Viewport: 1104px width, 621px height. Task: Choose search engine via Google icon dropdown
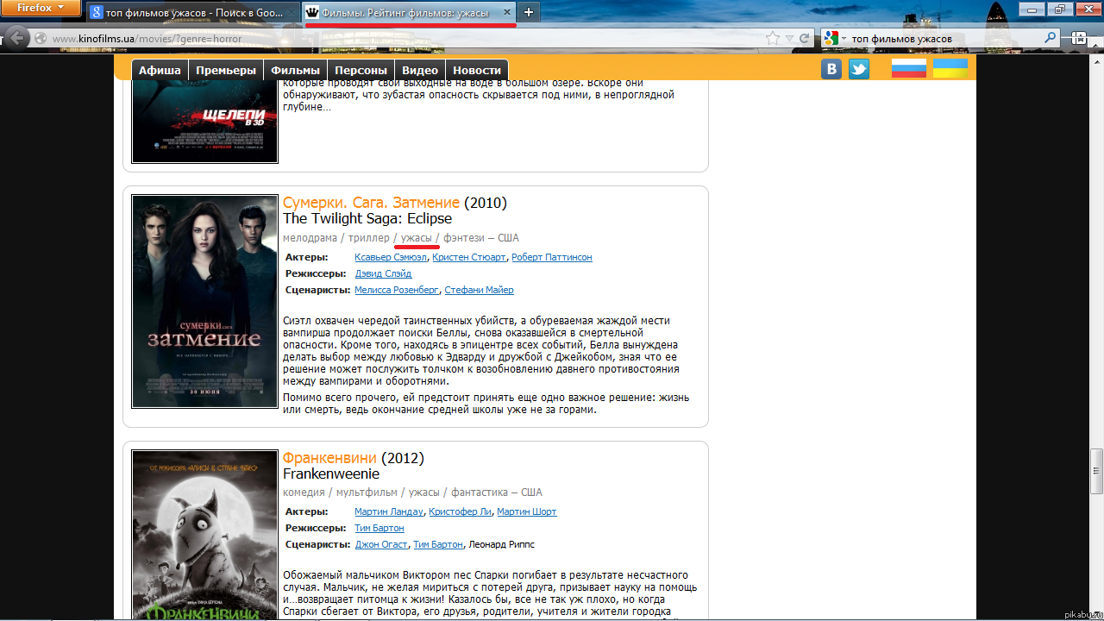tap(835, 38)
